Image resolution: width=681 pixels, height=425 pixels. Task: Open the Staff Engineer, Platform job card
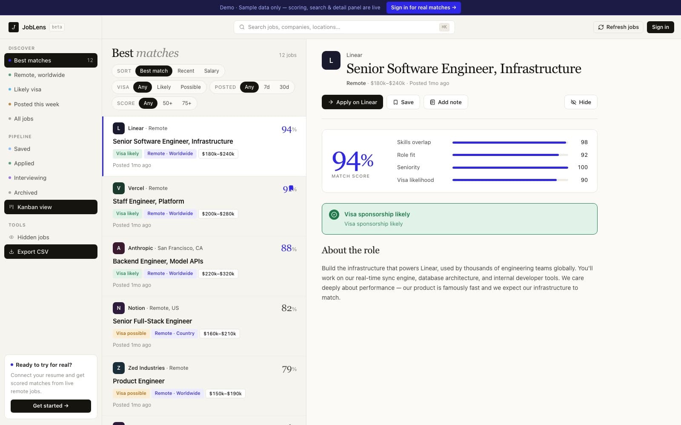(204, 206)
